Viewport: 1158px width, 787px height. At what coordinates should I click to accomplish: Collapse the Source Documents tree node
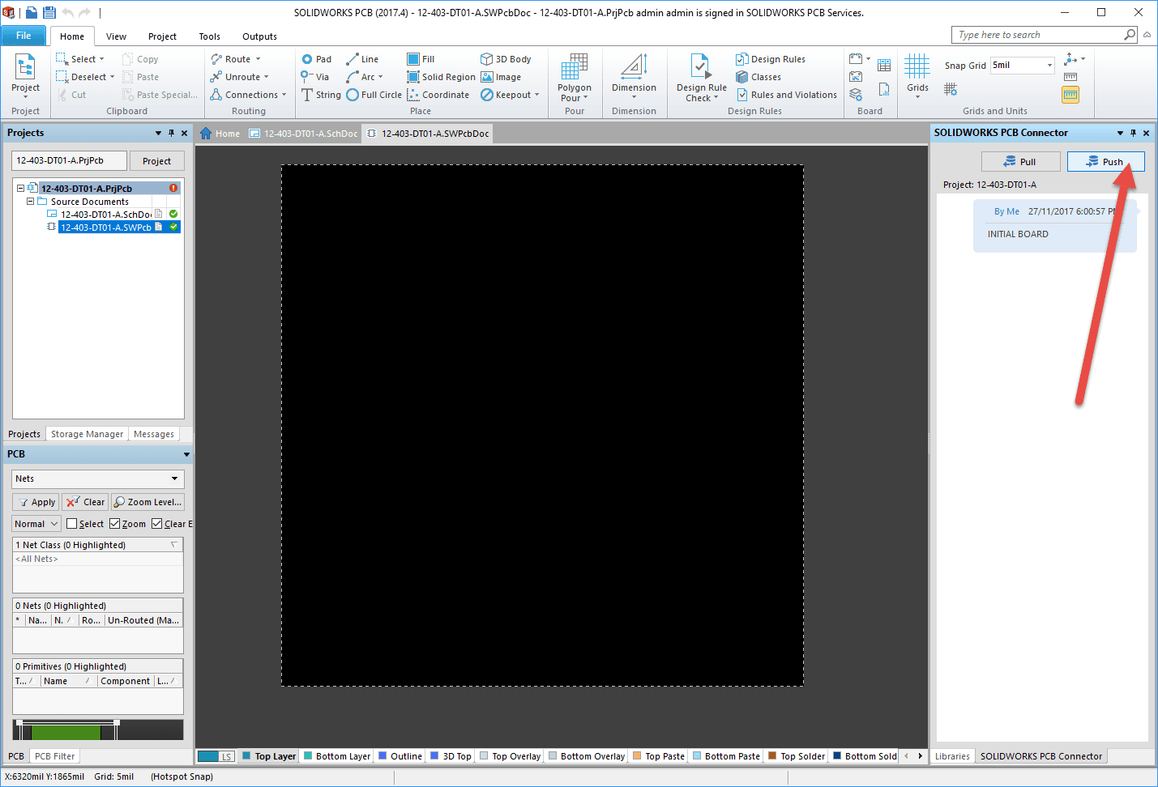coord(31,202)
